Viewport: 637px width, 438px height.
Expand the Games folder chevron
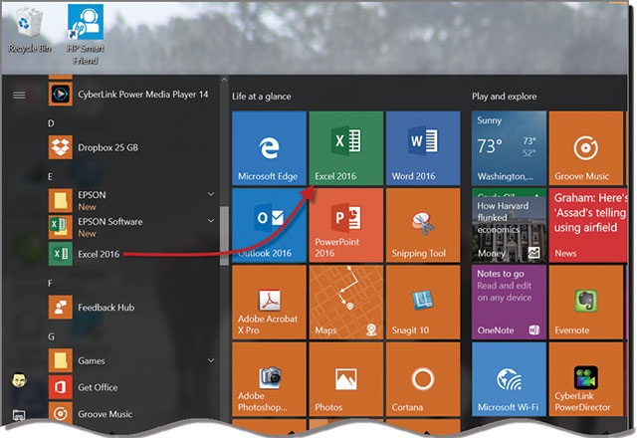tap(211, 360)
